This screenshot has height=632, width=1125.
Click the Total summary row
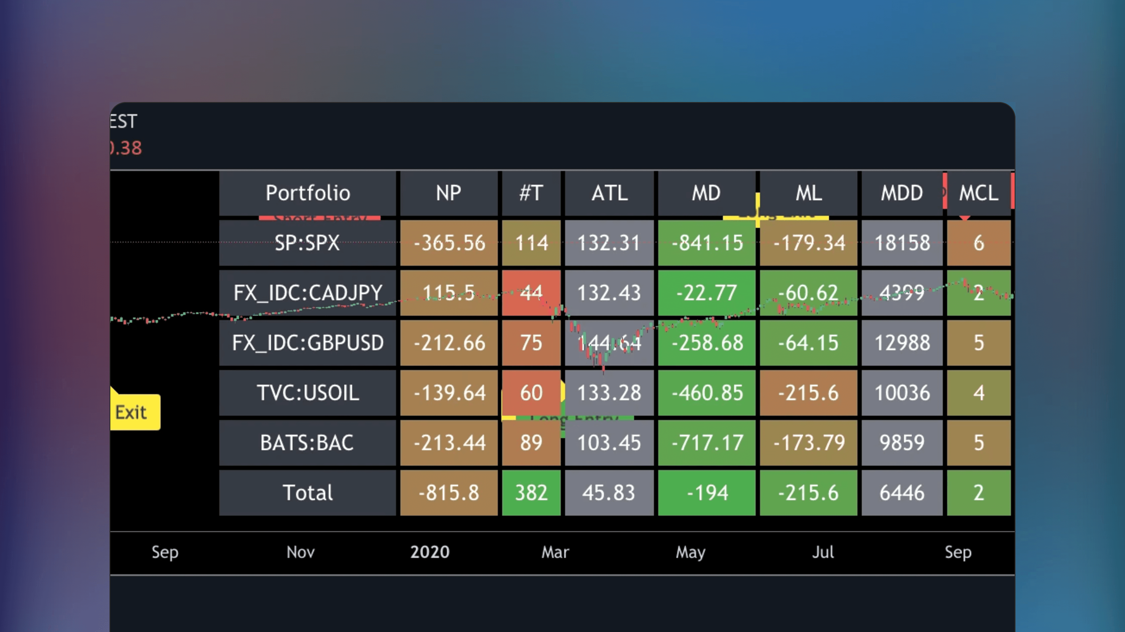tap(308, 492)
